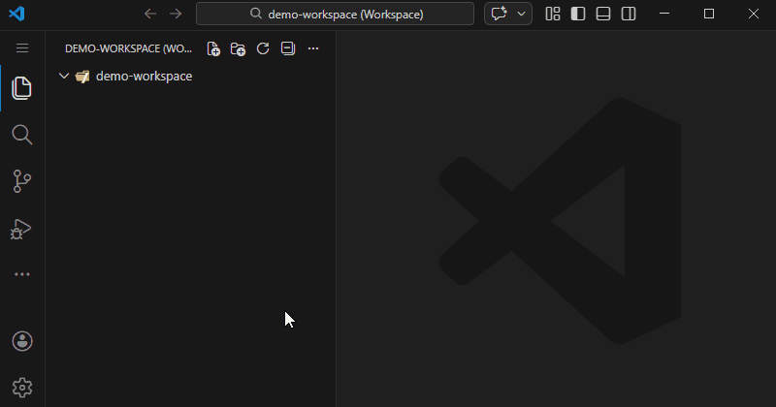This screenshot has height=407, width=776.
Task: Select the demo-workspace root folder row
Action: tap(190, 77)
